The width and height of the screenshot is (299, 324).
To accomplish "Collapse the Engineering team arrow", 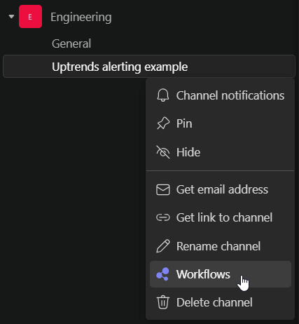I will (11, 17).
